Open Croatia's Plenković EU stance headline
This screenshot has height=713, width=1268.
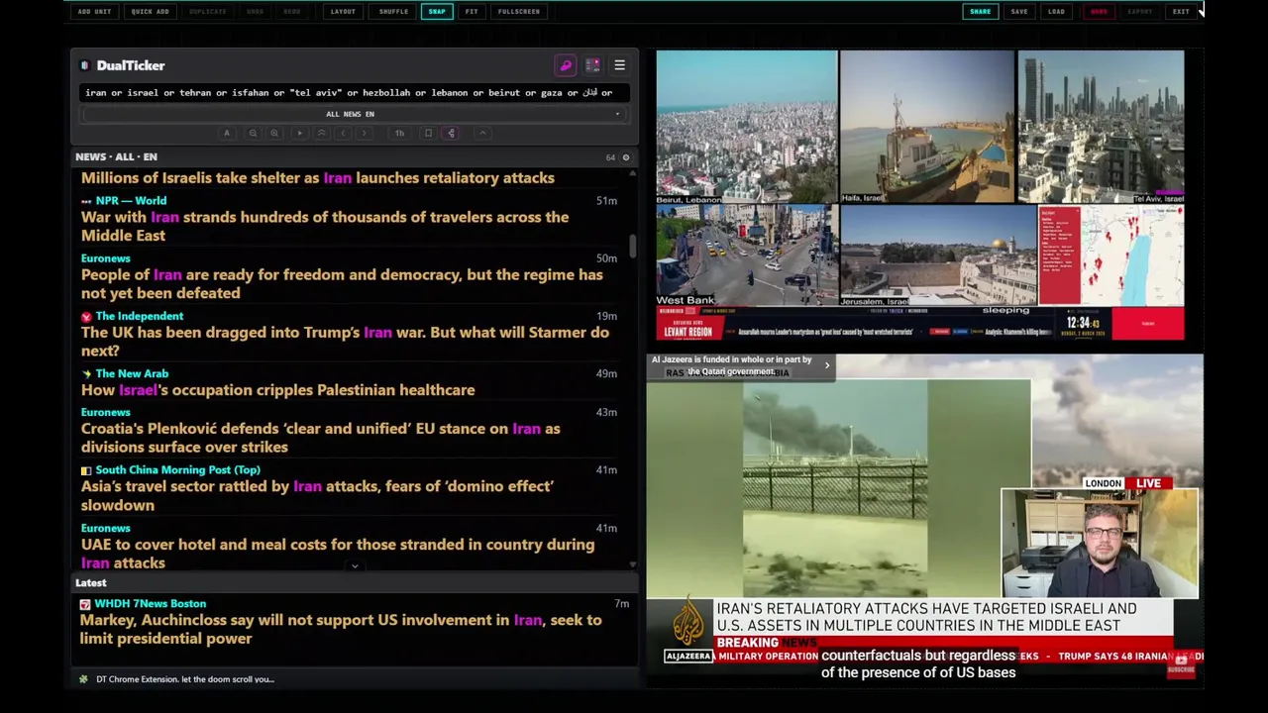320,438
